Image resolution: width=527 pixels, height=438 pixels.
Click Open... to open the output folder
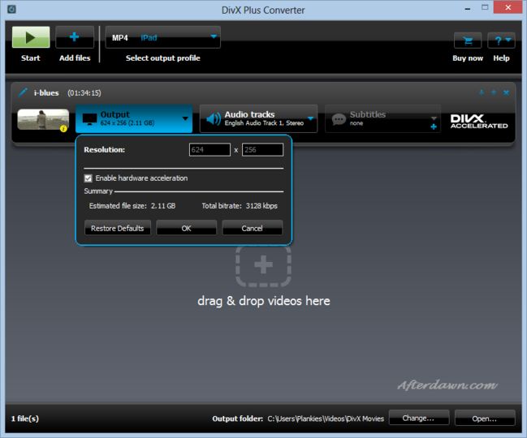click(x=485, y=419)
